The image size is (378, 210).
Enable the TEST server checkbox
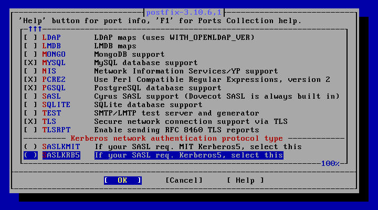[30, 113]
